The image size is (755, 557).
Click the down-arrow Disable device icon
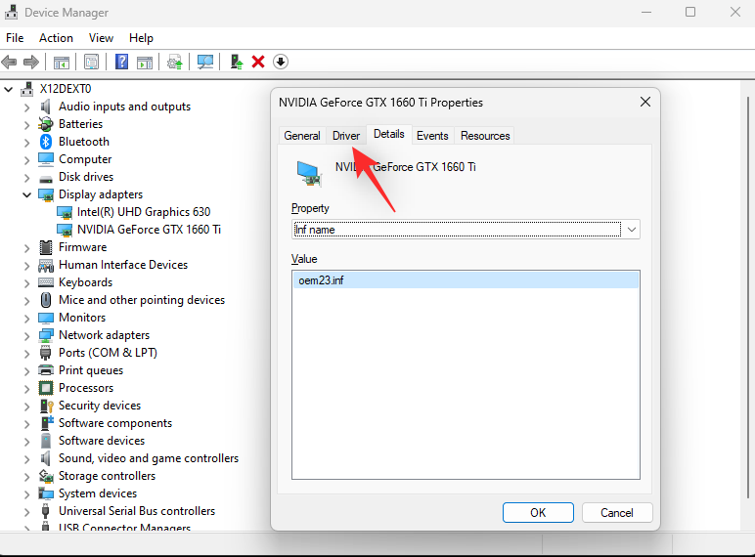[x=281, y=62]
